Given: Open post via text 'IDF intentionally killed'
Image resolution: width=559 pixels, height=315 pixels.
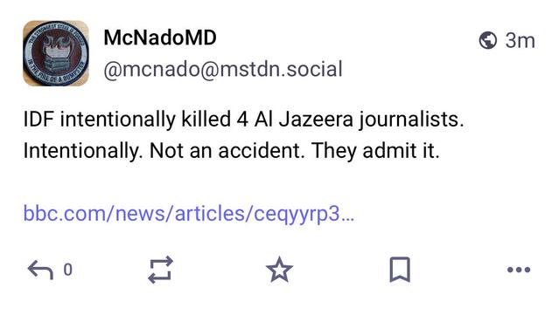Looking at the screenshot, I should click(127, 119).
